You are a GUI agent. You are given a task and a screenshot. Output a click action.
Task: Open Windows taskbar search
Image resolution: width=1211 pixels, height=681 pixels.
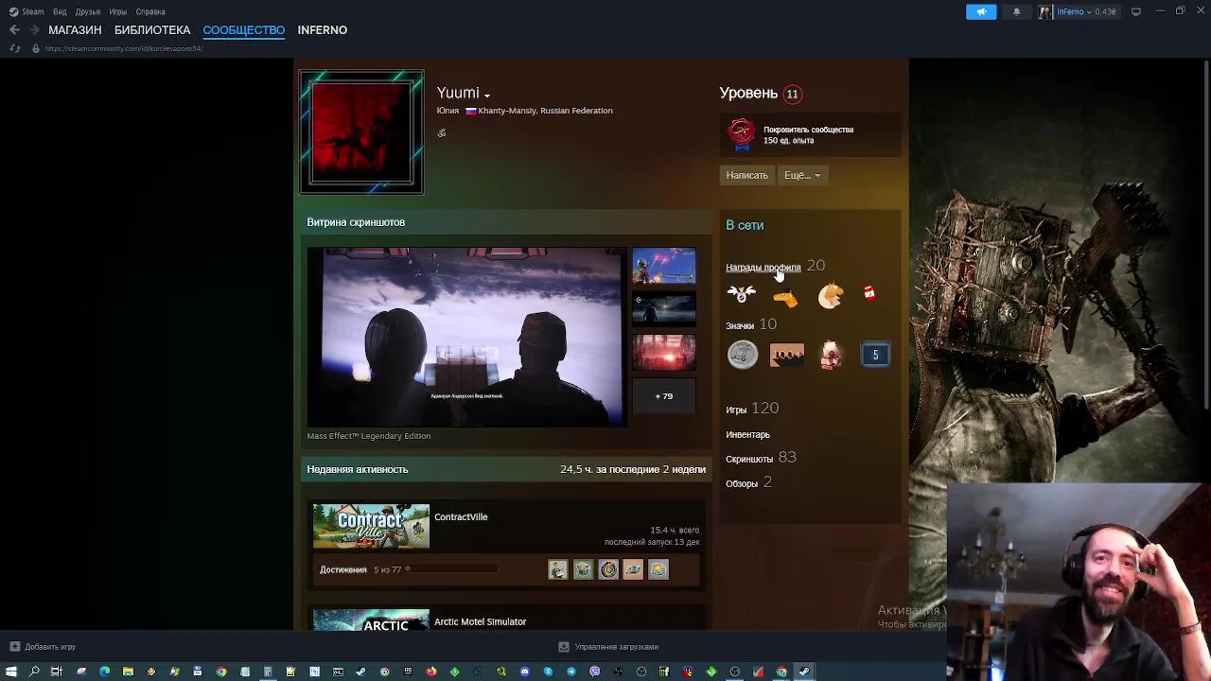(34, 672)
